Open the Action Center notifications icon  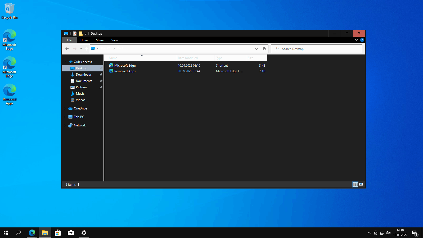415,233
